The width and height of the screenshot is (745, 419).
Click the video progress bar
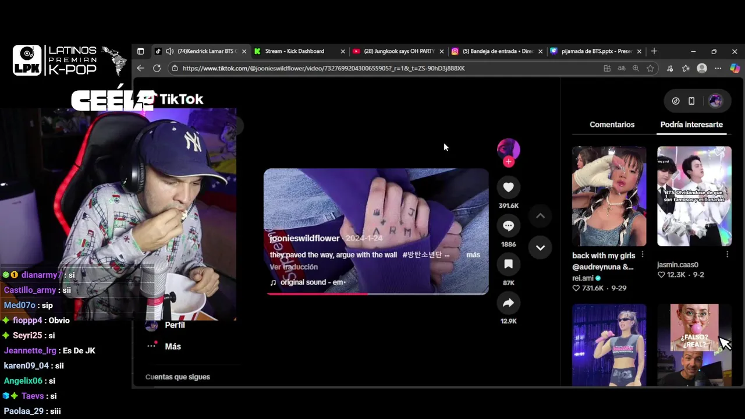[x=377, y=294]
